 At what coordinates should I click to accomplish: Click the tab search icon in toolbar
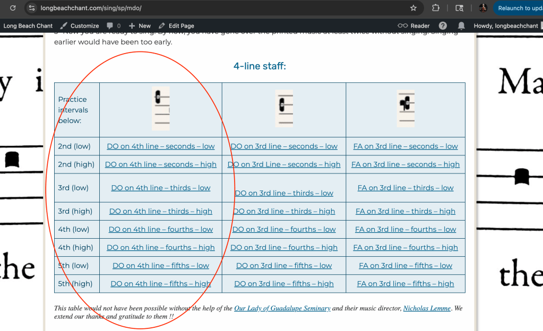pyautogui.click(x=459, y=8)
